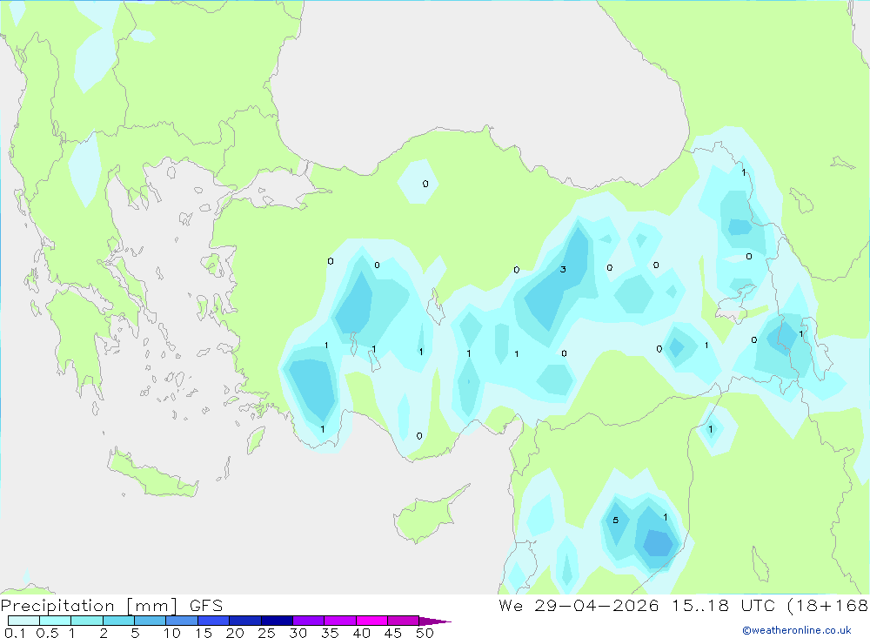Image resolution: width=870 pixels, height=638 pixels.
Task: Click the 'Precipitation [mm]' legend title
Action: click(89, 606)
